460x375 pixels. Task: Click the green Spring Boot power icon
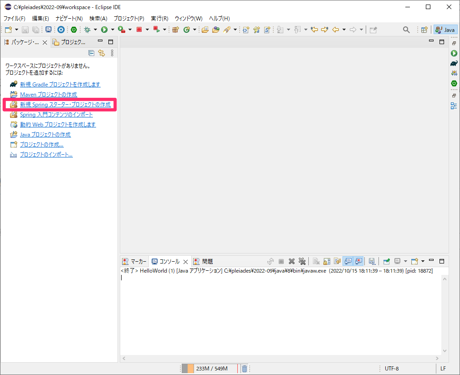[x=74, y=30]
